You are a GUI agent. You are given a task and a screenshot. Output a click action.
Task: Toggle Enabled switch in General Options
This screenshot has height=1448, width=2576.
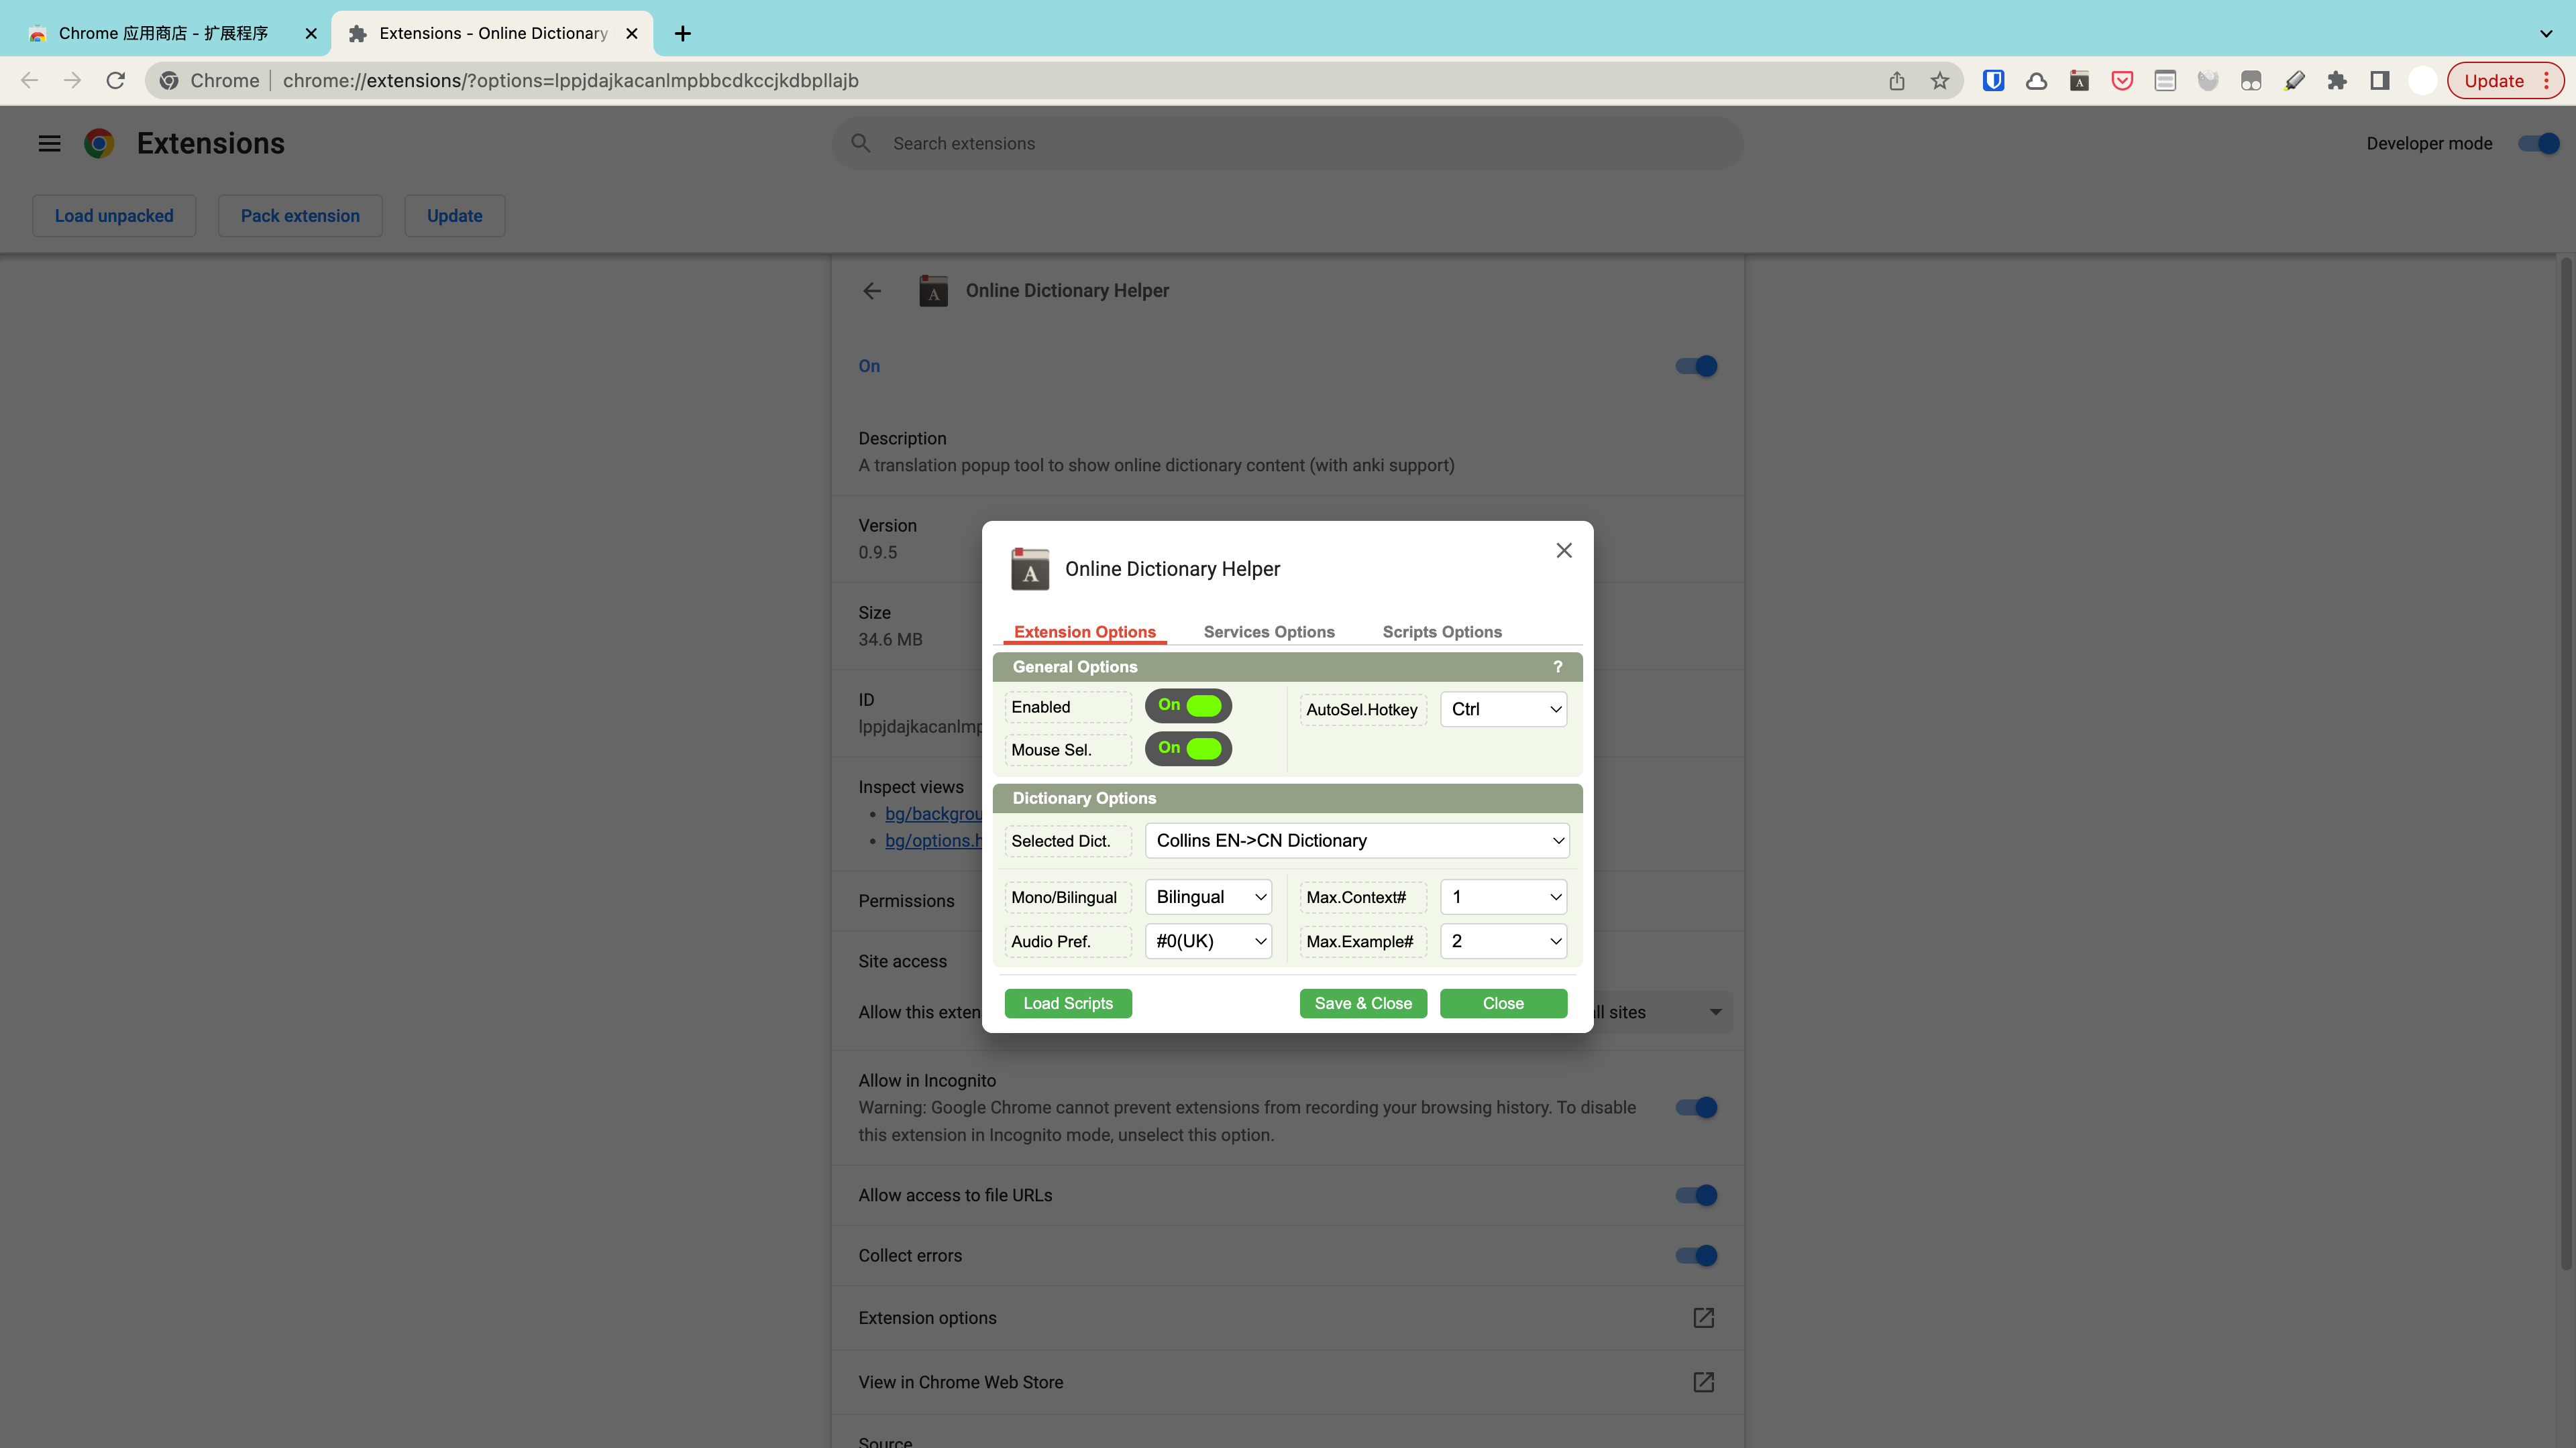coord(1188,705)
